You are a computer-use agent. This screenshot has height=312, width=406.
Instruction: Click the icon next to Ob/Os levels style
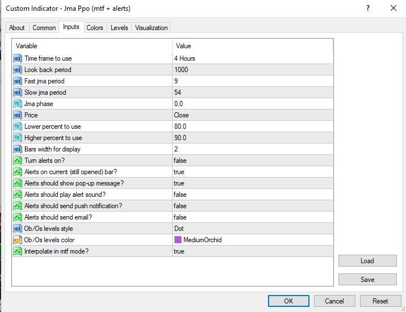[x=18, y=229]
